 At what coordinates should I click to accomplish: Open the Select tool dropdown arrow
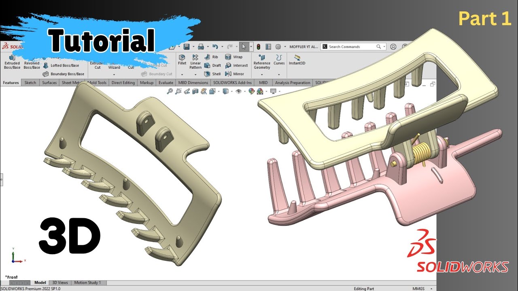(251, 47)
